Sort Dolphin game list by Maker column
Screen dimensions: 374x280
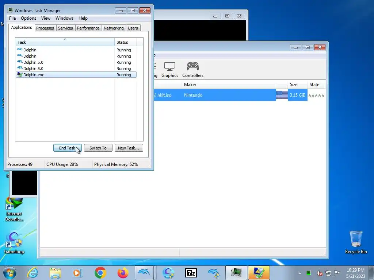point(229,85)
